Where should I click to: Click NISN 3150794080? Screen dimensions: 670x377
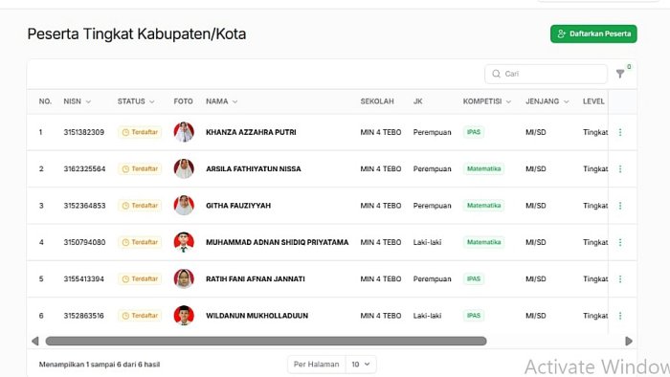pos(84,242)
